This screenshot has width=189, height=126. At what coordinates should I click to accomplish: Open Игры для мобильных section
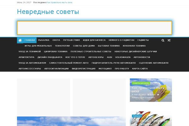[38, 46]
